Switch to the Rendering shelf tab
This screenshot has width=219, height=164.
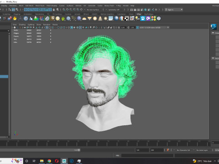click(x=40, y=14)
